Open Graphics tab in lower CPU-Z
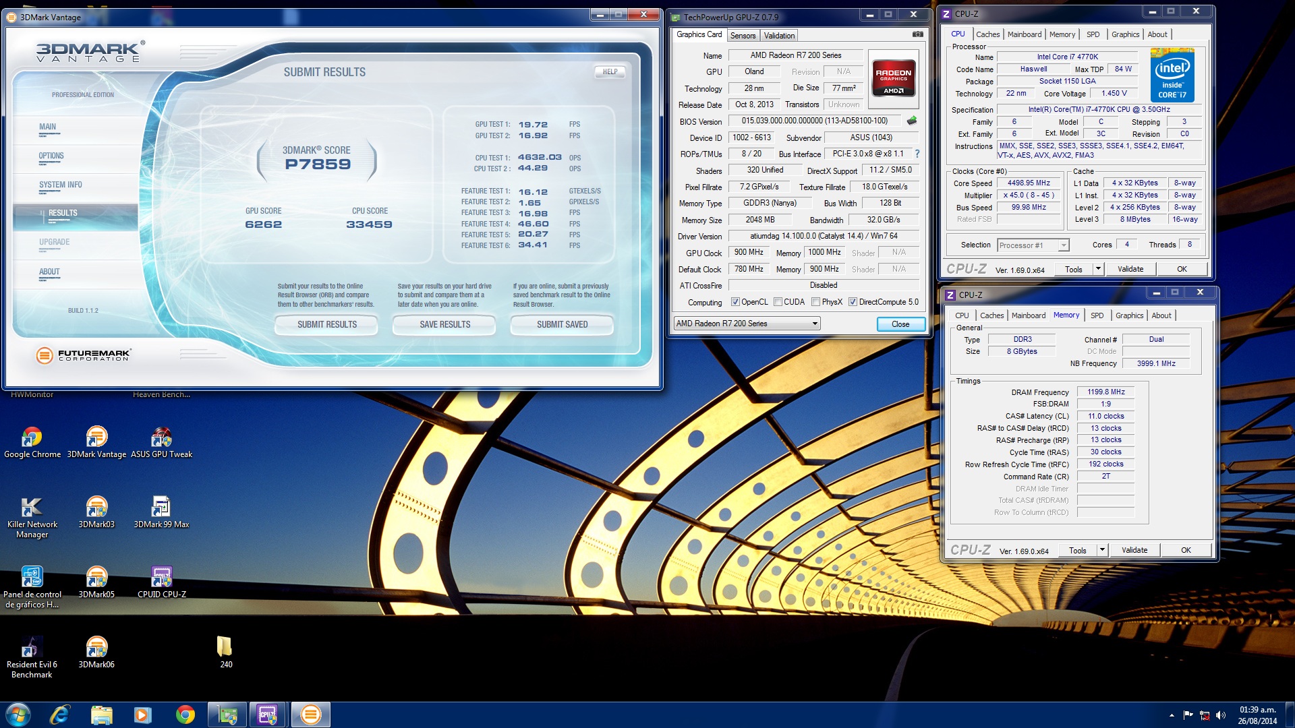 pyautogui.click(x=1129, y=315)
